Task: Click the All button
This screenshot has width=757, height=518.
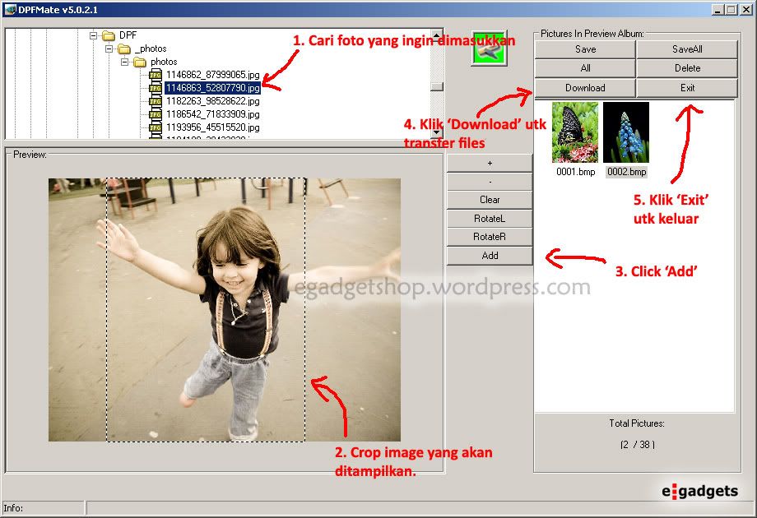Action: [585, 68]
